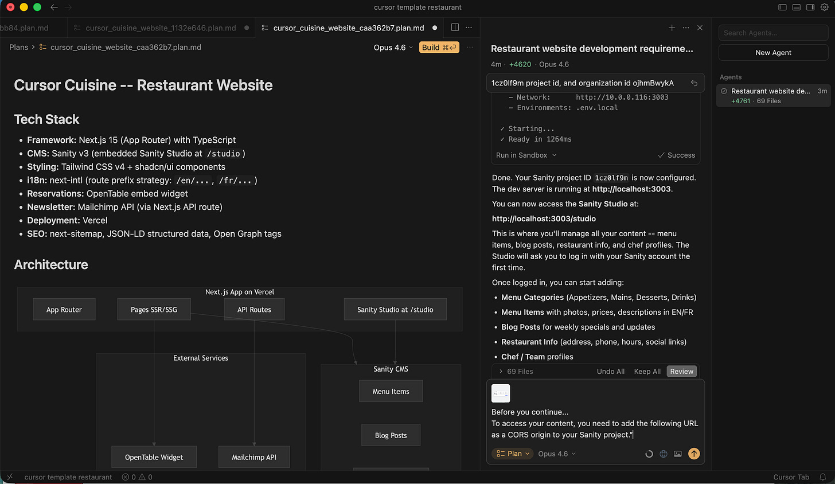Click the Mailchimp API diagram node
The height and width of the screenshot is (484, 835).
[254, 457]
